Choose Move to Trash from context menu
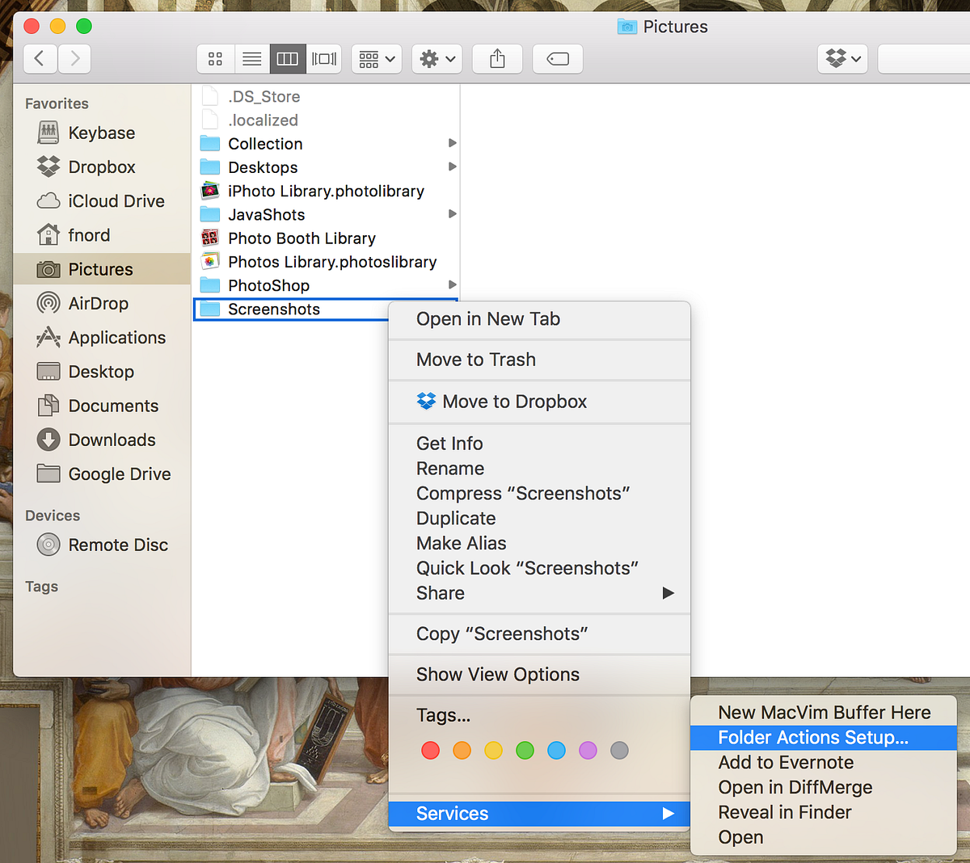This screenshot has width=970, height=863. coord(475,360)
